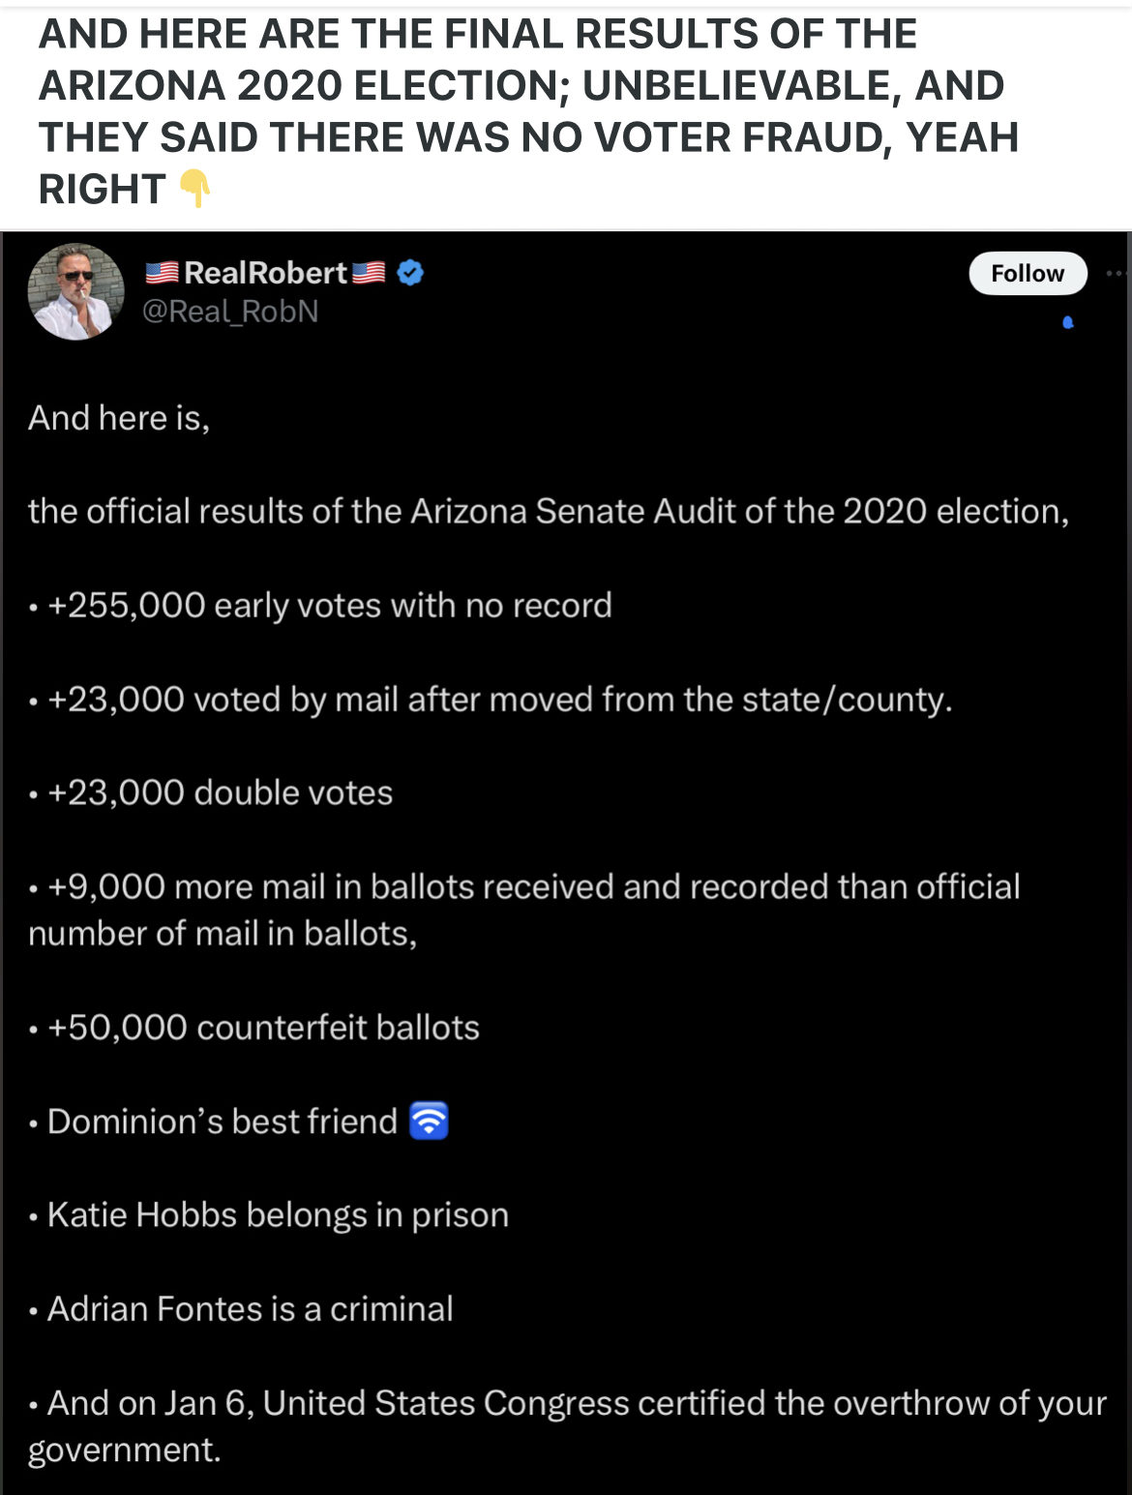
Task: Click the blue verified checkmark badge
Action: coord(410,273)
